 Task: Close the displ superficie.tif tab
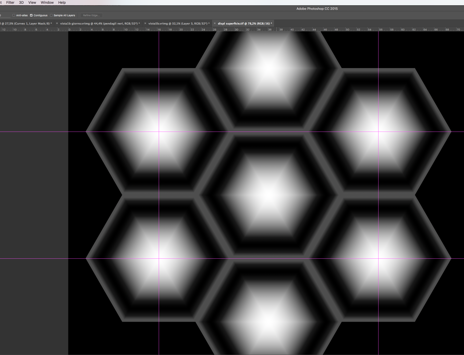click(215, 23)
